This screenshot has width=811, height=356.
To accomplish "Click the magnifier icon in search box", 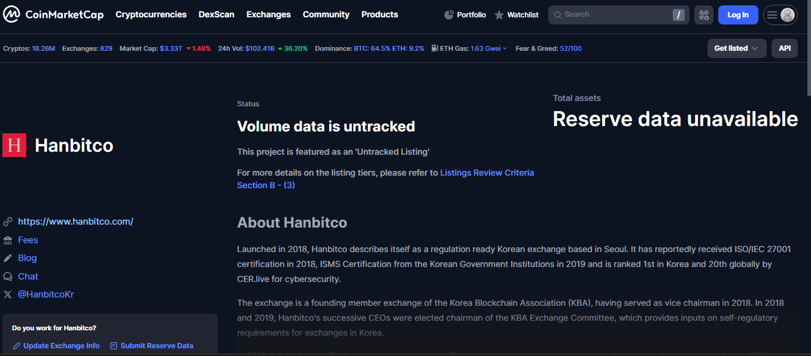I will (557, 15).
